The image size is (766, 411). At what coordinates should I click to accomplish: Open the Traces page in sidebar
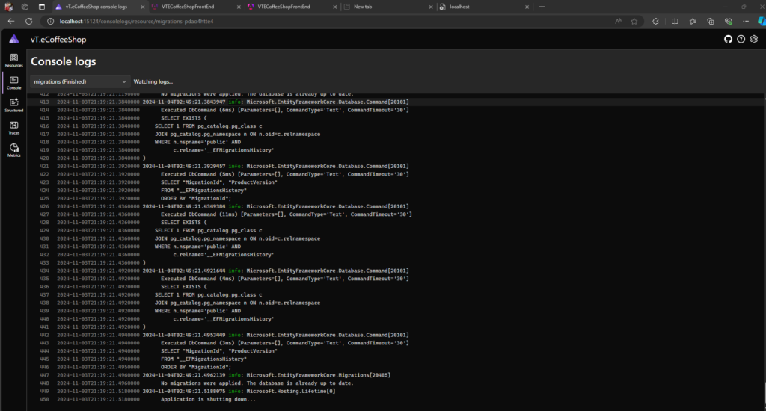(x=13, y=128)
